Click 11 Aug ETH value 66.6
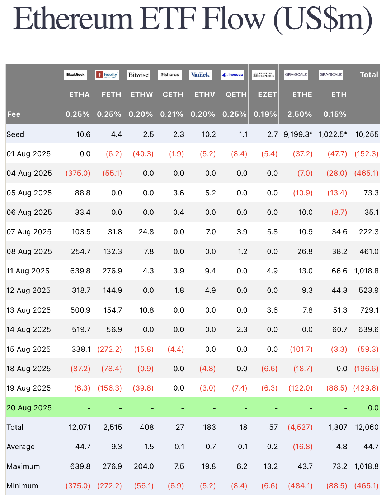Viewport: 386px width, 503px height. pos(339,271)
